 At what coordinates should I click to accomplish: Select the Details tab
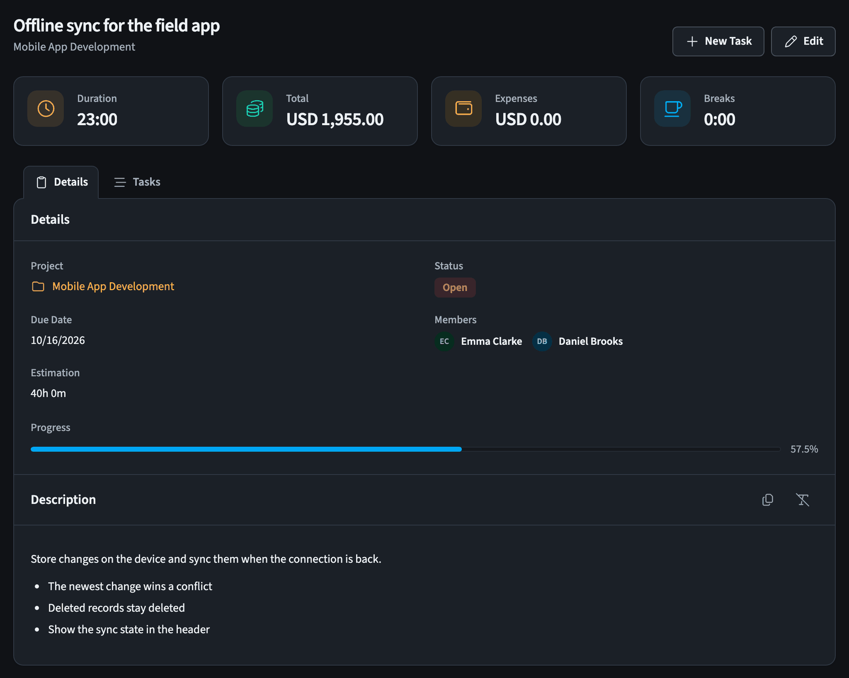[x=61, y=182]
